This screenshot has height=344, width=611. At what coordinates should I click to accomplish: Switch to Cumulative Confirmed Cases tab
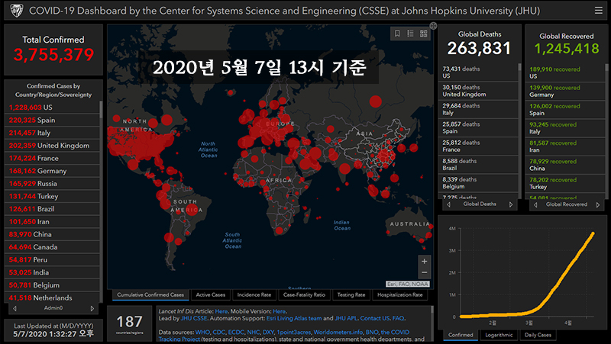coord(150,295)
